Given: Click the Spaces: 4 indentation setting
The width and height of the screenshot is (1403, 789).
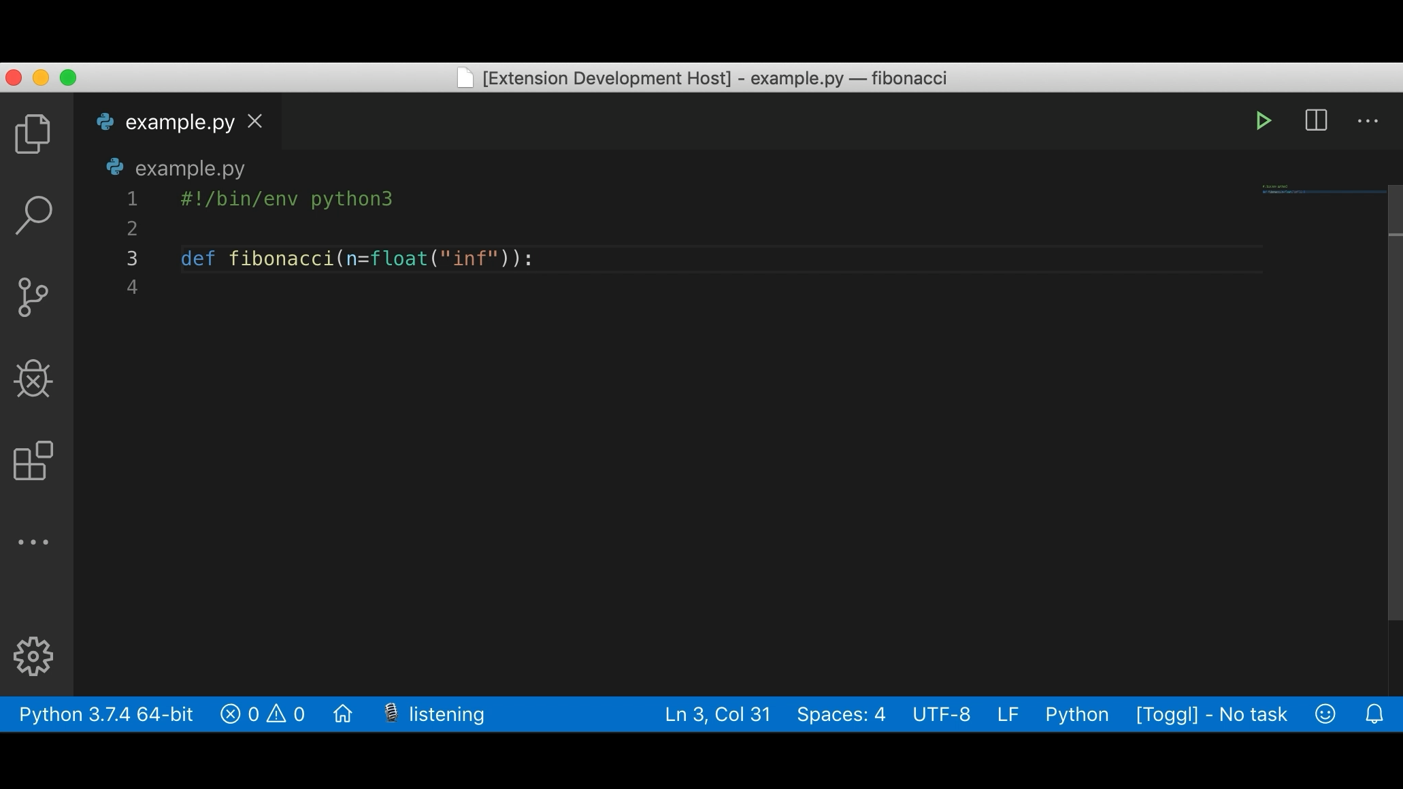Looking at the screenshot, I should click(x=841, y=714).
